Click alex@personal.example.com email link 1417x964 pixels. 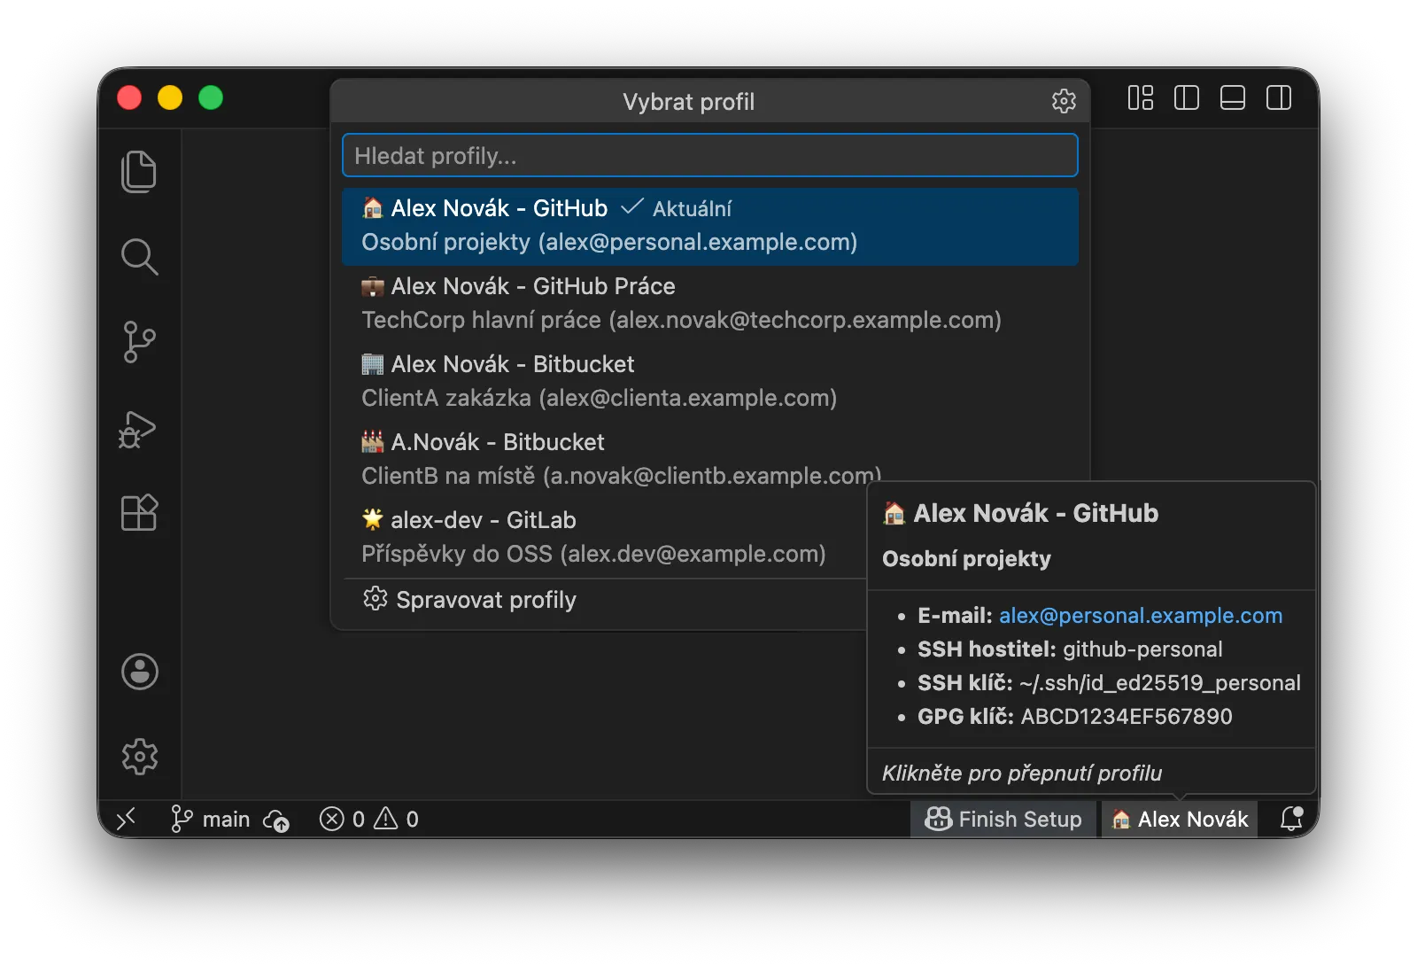[x=1141, y=616]
